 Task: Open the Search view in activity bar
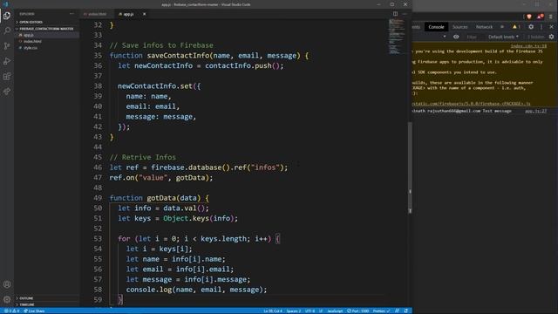7,31
